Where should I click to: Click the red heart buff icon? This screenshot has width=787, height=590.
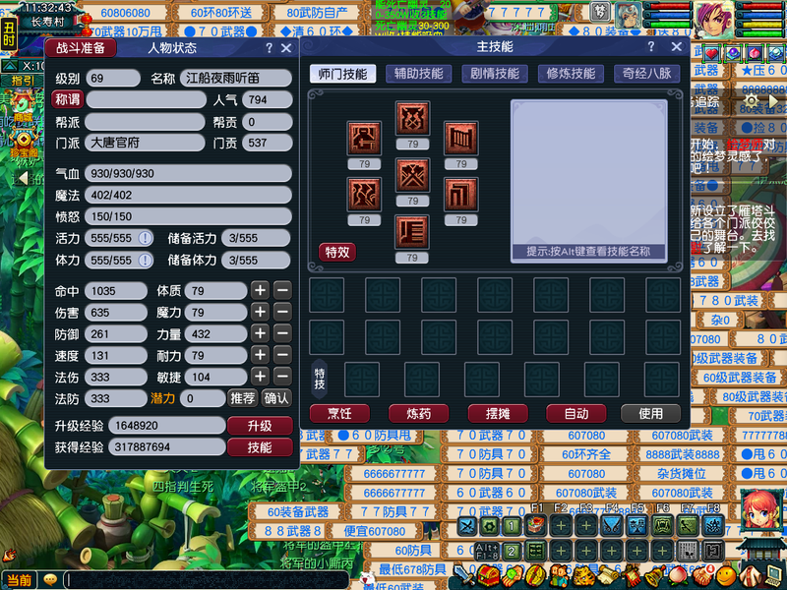[x=712, y=53]
